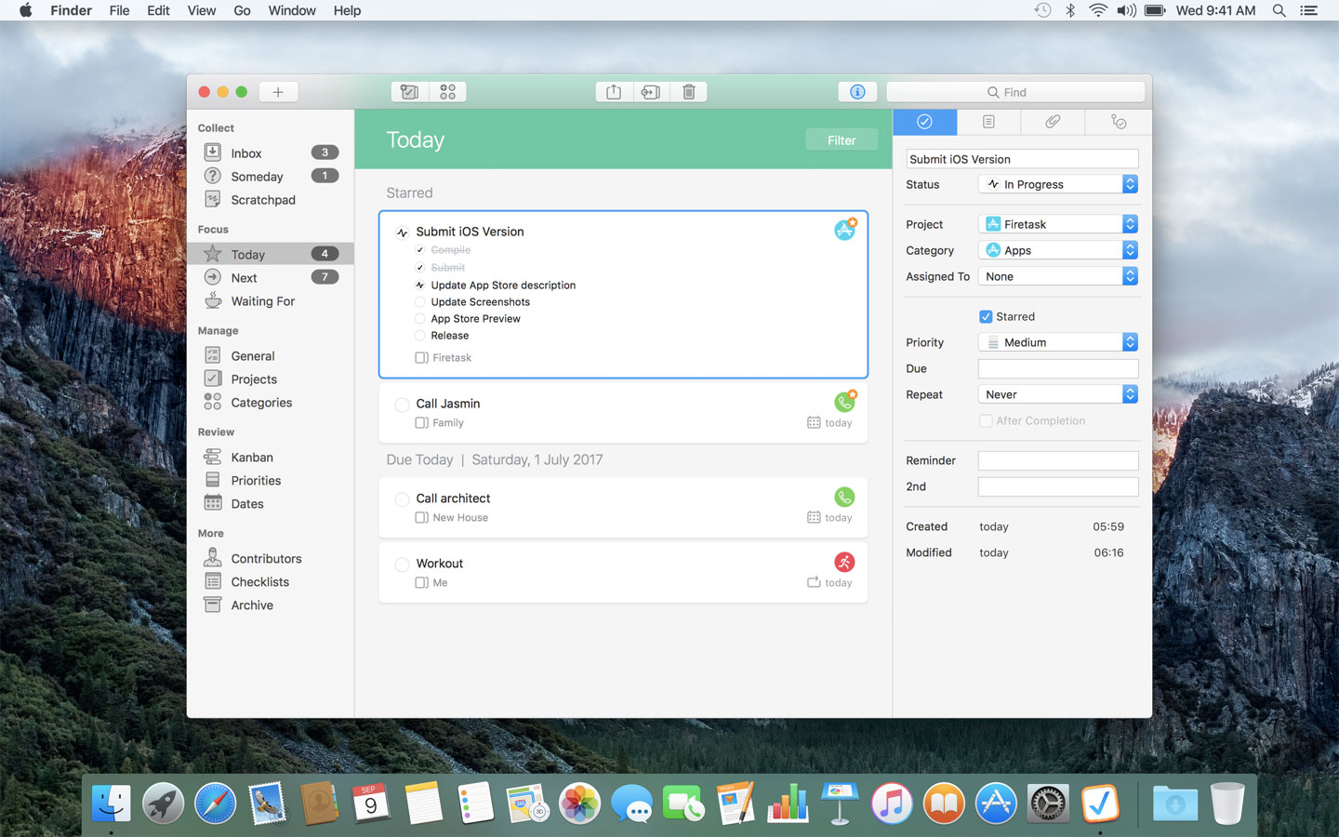Screen dimensions: 1339x837
Task: Open Safari from the Dock
Action: (x=215, y=804)
